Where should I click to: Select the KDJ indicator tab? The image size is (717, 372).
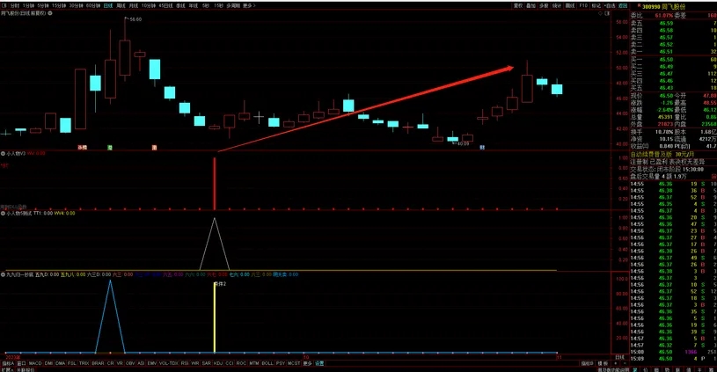(x=217, y=362)
